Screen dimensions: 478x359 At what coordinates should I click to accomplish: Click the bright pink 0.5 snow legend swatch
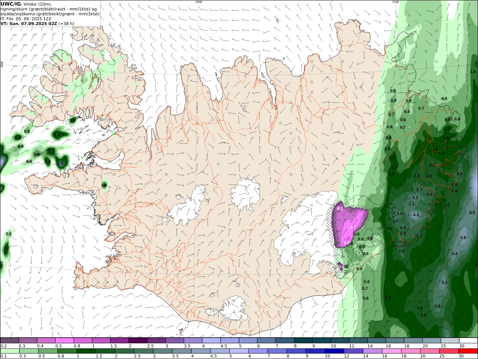(x=64, y=341)
